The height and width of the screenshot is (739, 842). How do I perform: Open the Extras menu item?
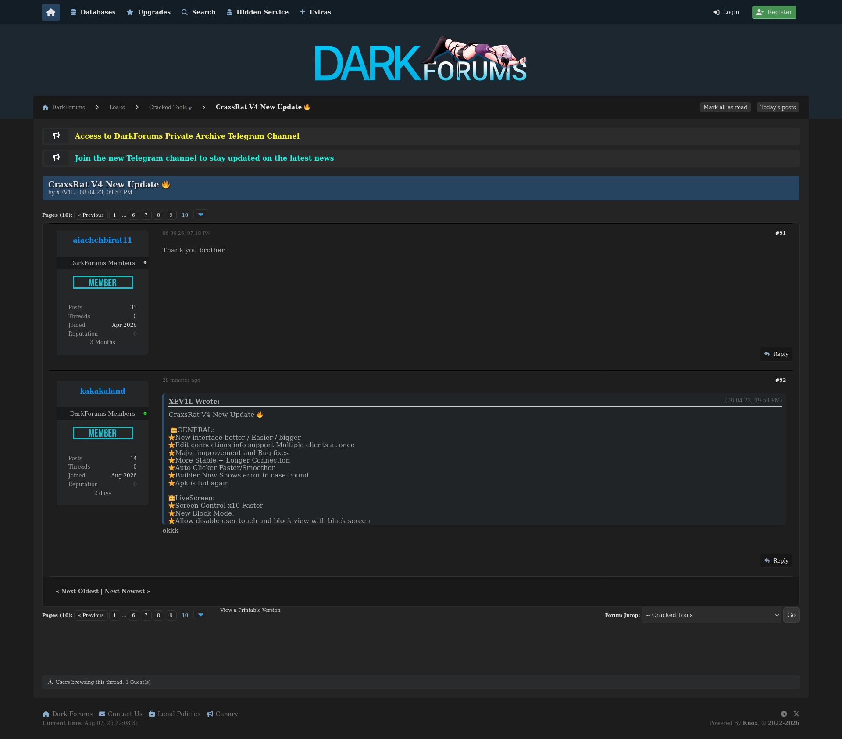click(x=315, y=12)
